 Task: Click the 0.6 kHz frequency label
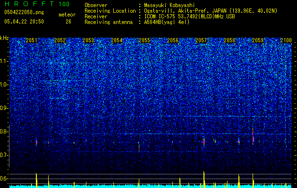(4, 179)
